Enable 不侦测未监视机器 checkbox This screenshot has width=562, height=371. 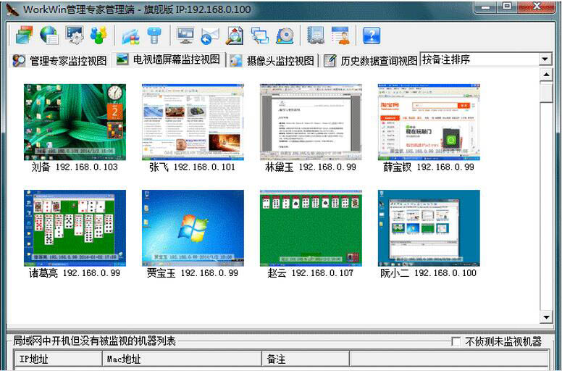(456, 341)
